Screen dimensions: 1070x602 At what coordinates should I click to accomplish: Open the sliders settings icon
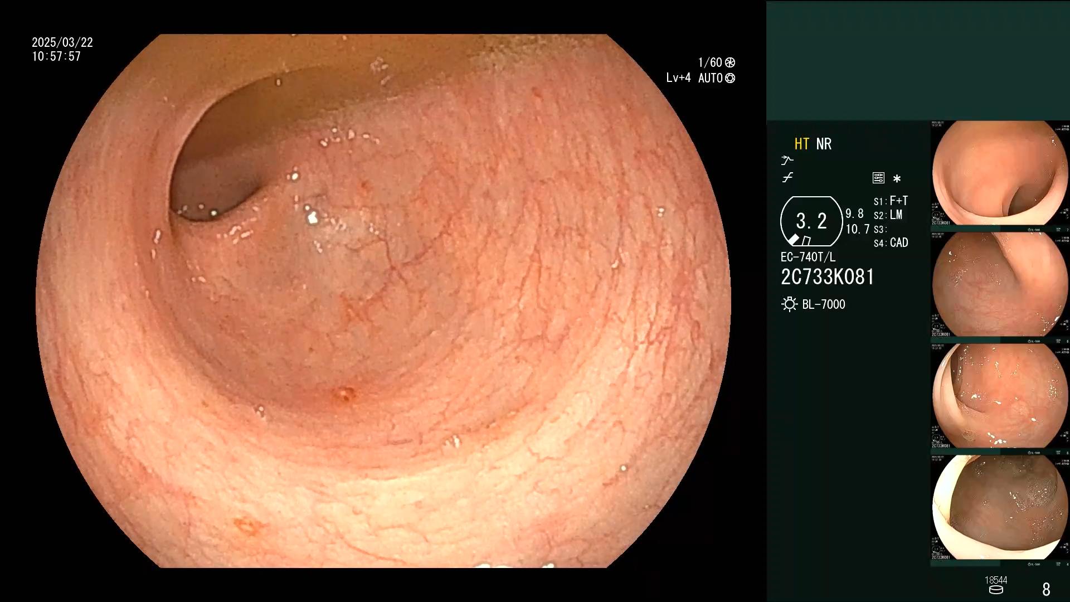coord(878,178)
